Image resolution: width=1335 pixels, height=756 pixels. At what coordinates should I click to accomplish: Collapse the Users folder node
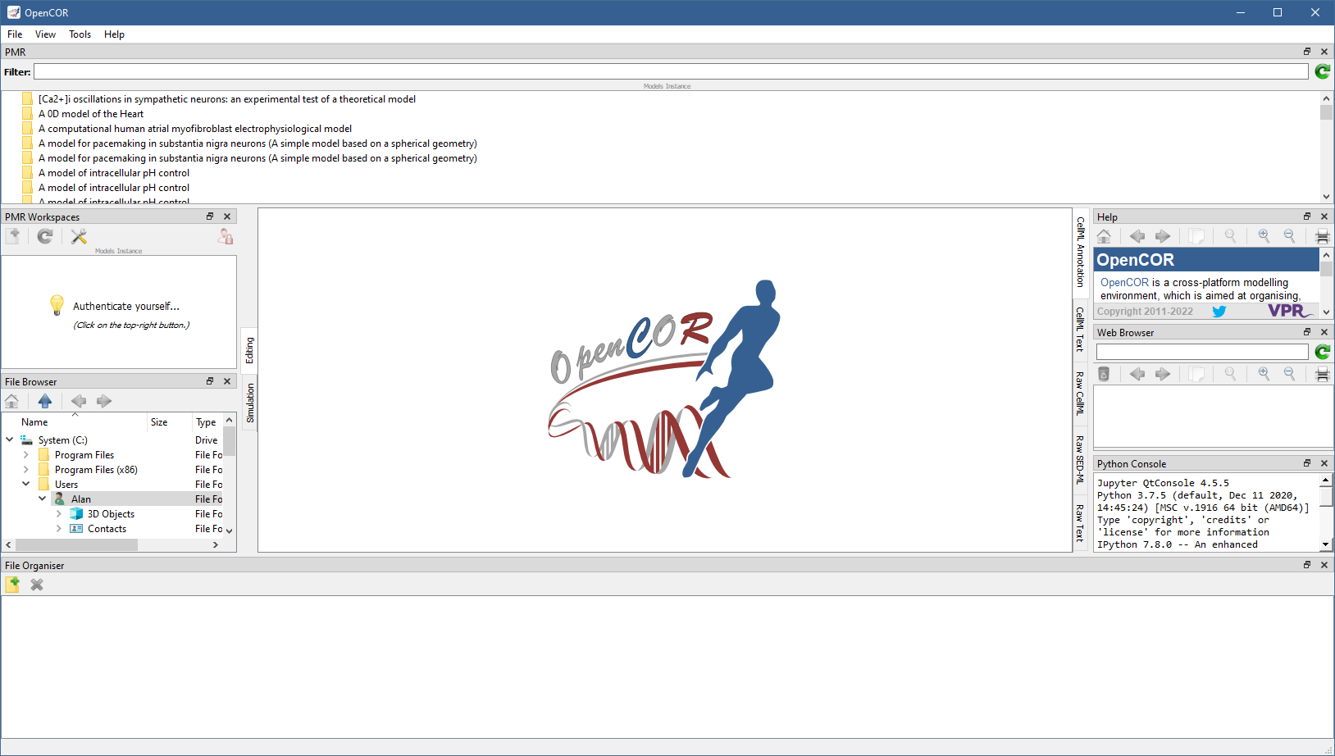[x=26, y=485]
